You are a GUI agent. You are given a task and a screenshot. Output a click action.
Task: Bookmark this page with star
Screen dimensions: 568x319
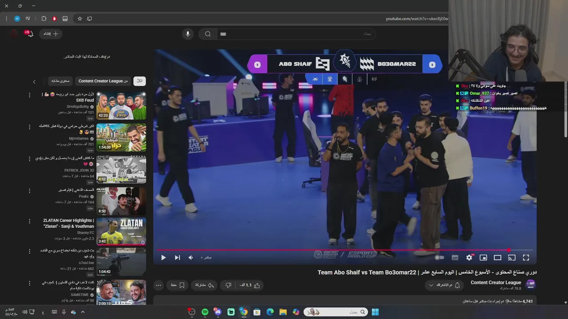pos(80,19)
